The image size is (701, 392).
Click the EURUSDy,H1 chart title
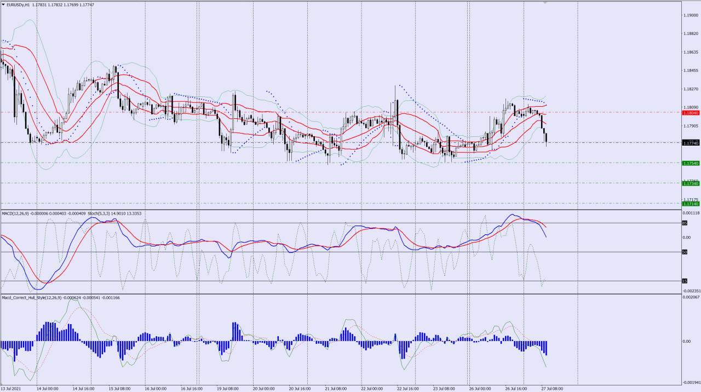pos(18,5)
